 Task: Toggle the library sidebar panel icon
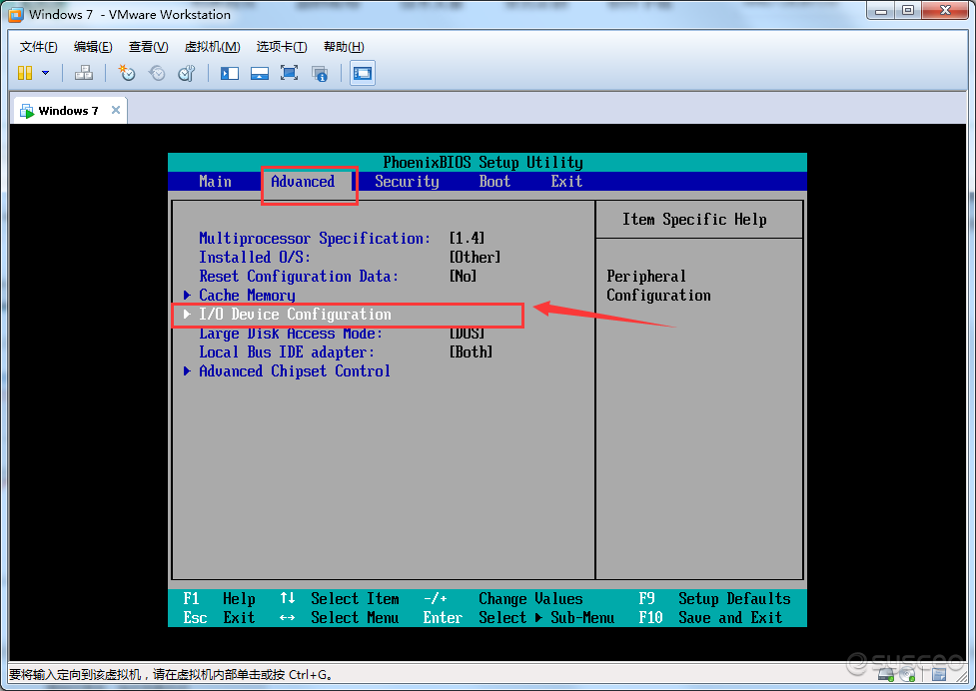(230, 73)
